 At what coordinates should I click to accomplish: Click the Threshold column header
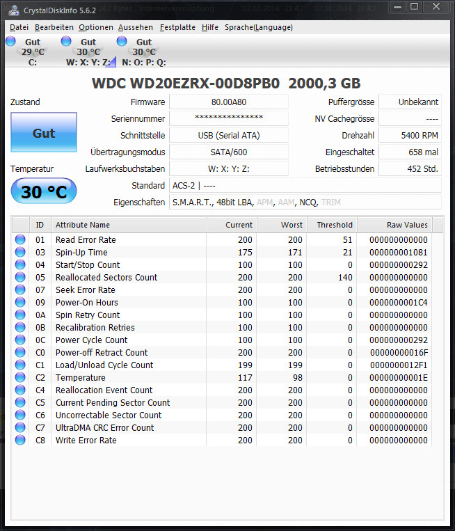pyautogui.click(x=332, y=225)
